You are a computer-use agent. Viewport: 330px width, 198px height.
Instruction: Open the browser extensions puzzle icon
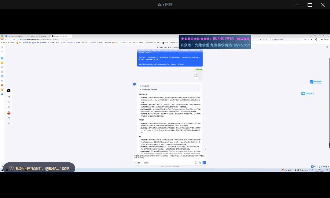pos(311,39)
